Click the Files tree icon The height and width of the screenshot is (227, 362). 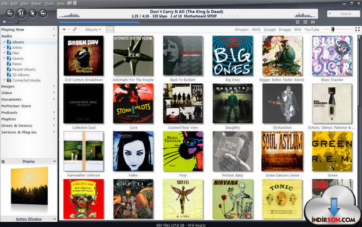coord(9,53)
